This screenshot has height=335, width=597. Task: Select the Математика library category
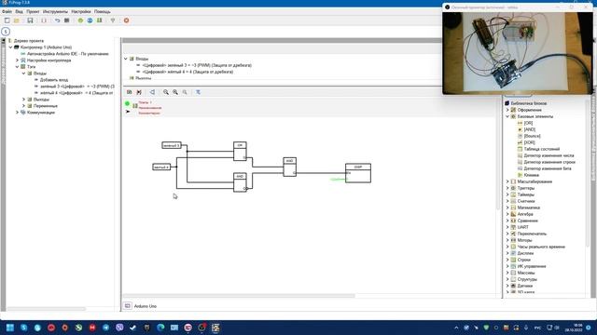529,208
